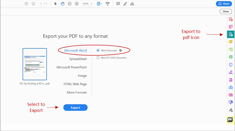Open the green Organize Pages sidebar tool
This screenshot has width=235, height=131.
[231, 49]
